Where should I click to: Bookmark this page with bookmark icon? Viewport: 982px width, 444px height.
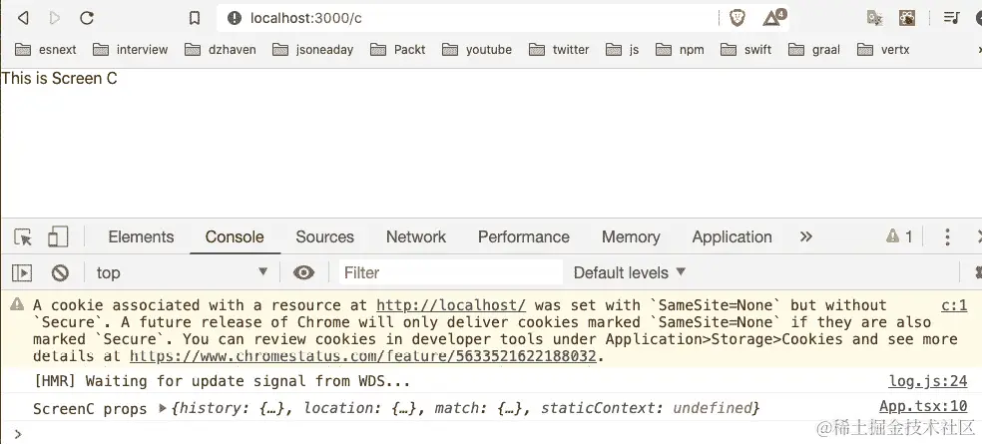195,18
